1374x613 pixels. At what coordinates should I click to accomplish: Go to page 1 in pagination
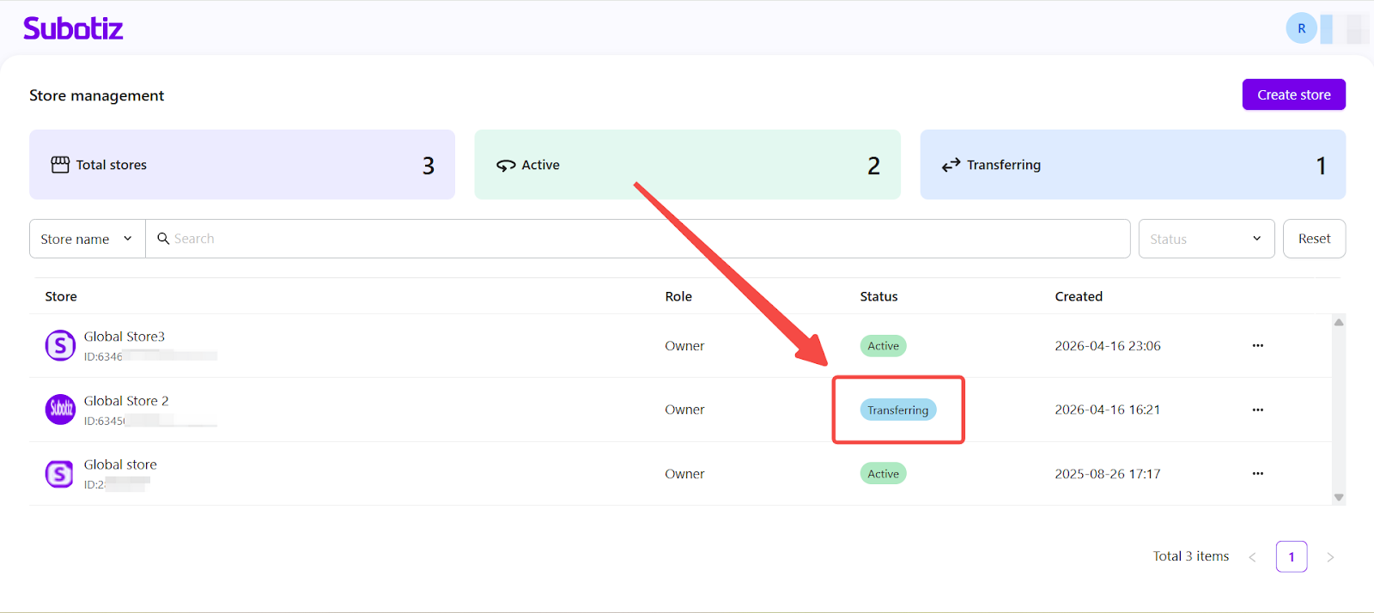pyautogui.click(x=1291, y=556)
